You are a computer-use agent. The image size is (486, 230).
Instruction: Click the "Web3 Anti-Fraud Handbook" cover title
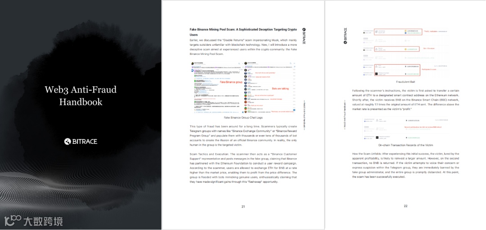click(x=81, y=96)
